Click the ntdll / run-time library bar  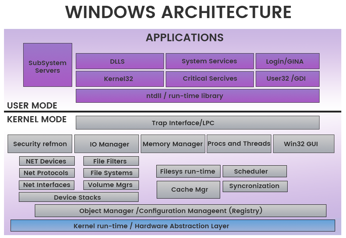coord(197,96)
